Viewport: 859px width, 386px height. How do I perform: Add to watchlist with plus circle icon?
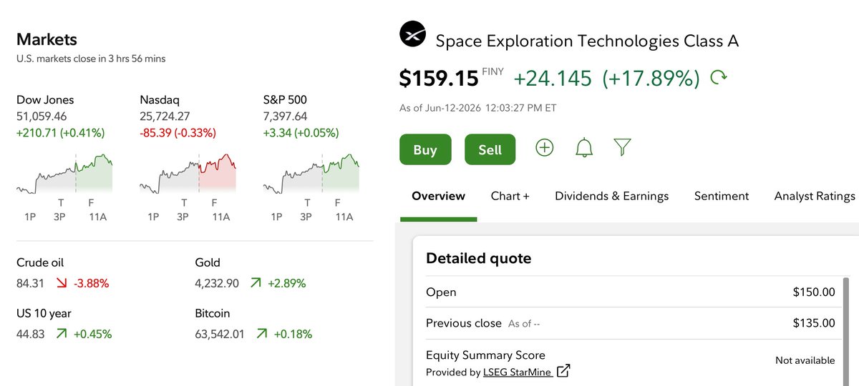point(545,148)
